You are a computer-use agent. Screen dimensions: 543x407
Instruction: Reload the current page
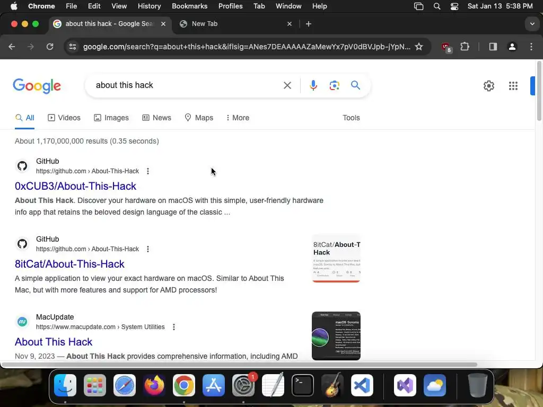click(50, 47)
